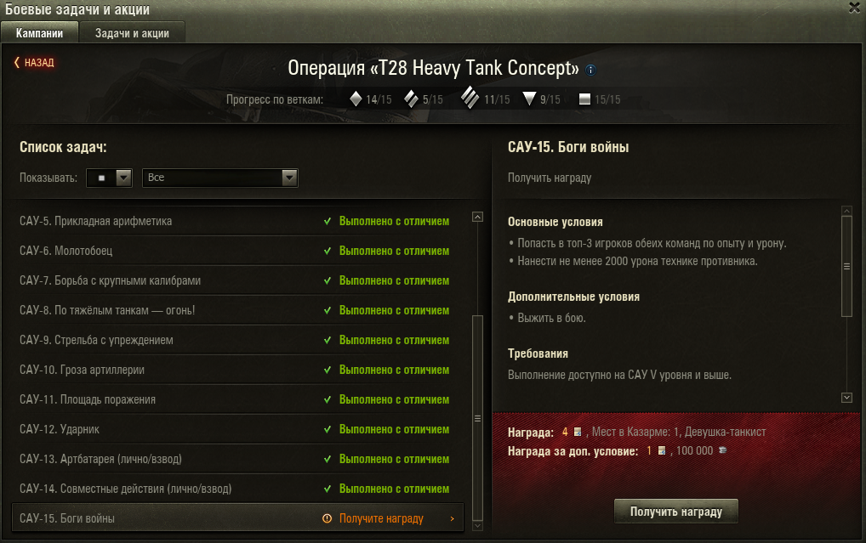
Task: Select the medium tank branch progress icon
Action: pyautogui.click(x=411, y=99)
